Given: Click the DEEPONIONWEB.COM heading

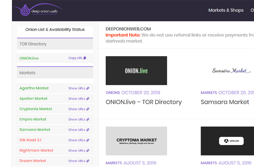Looking at the screenshot, I should coord(128,29).
